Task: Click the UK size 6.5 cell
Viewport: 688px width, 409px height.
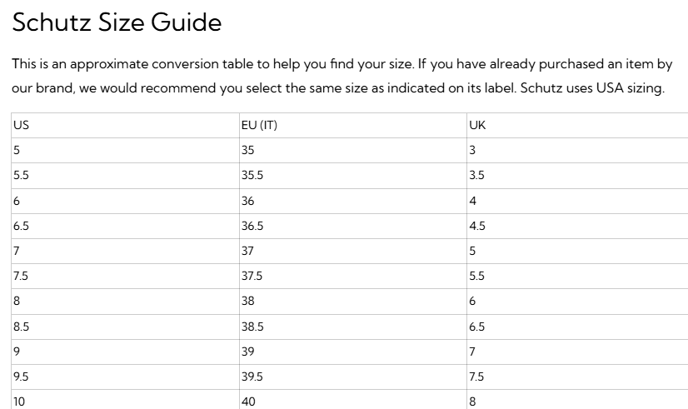Action: 577,327
